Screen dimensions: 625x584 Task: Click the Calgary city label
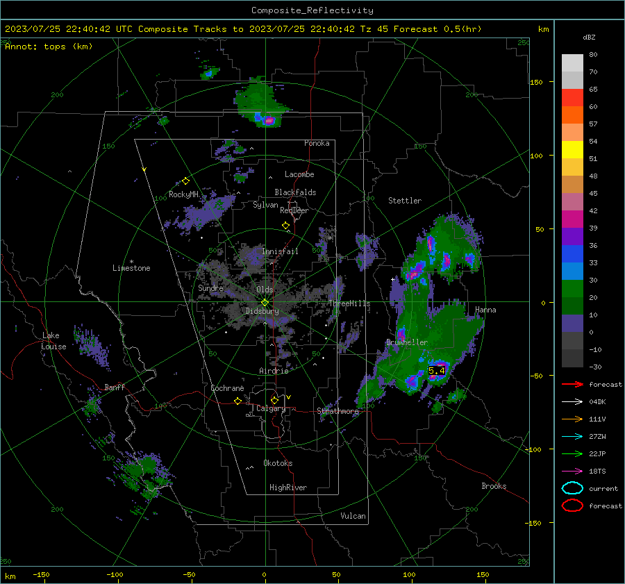pyautogui.click(x=271, y=408)
